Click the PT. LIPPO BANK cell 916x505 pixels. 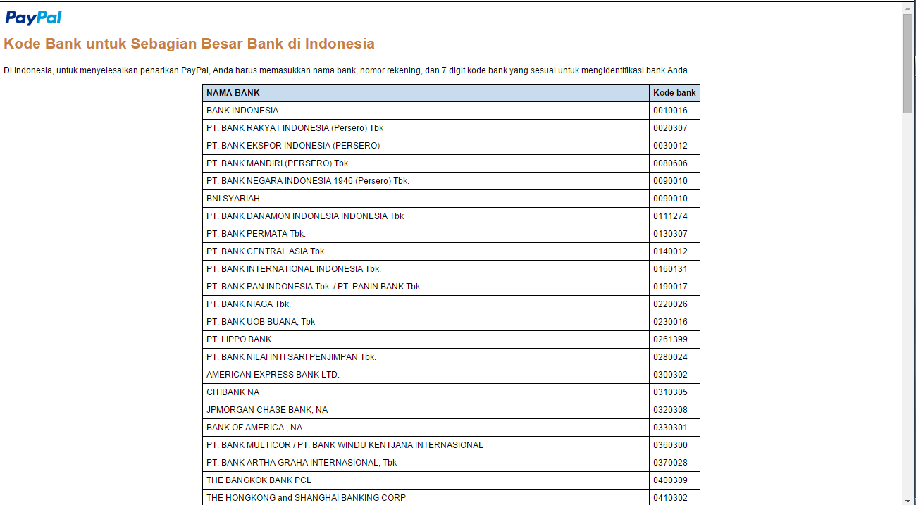[x=426, y=339]
